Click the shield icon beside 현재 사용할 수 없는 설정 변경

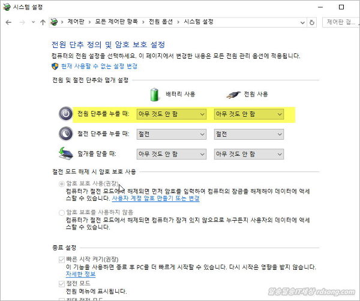click(55, 67)
